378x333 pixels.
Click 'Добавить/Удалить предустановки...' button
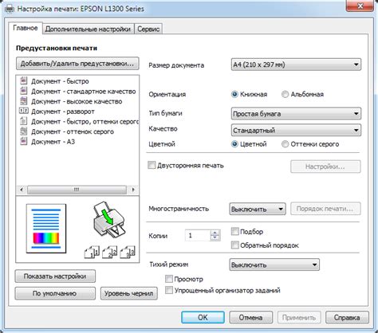point(77,64)
